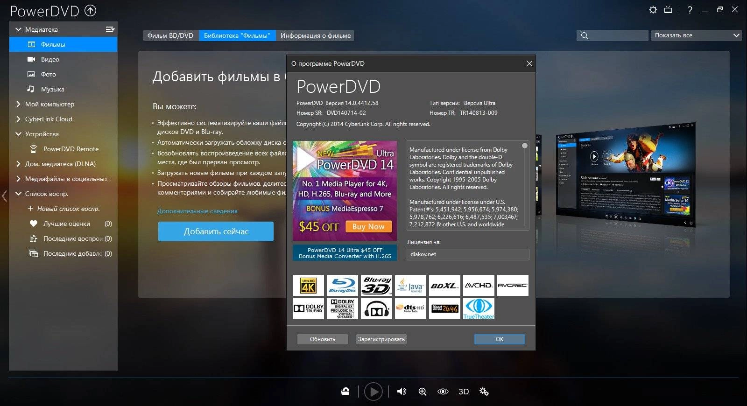Click the Direct 24/96 logo
The width and height of the screenshot is (747, 406).
pos(444,308)
